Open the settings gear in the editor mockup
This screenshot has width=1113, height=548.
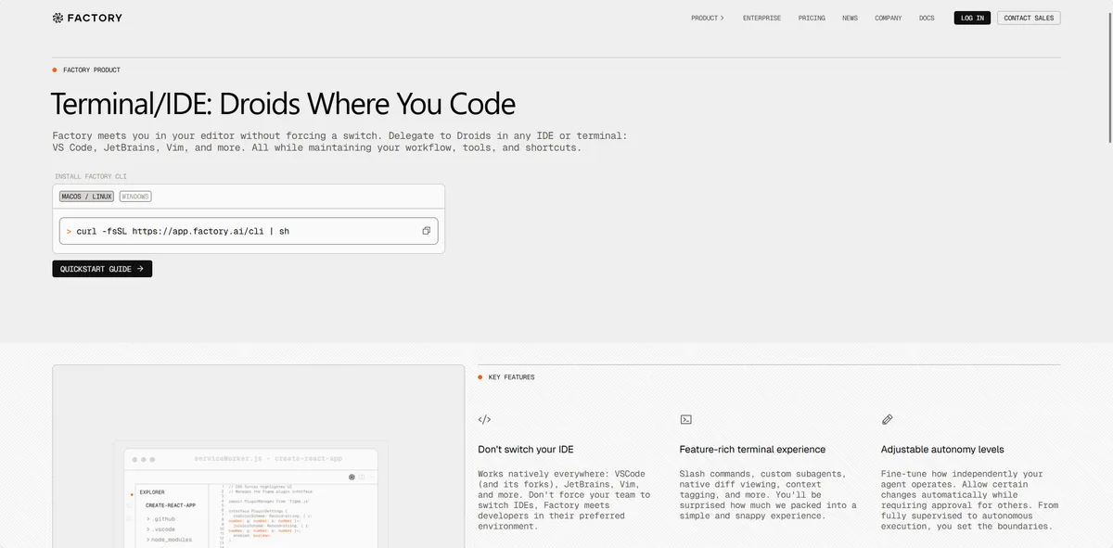pyautogui.click(x=352, y=477)
